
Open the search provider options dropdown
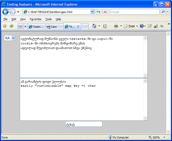point(168,12)
